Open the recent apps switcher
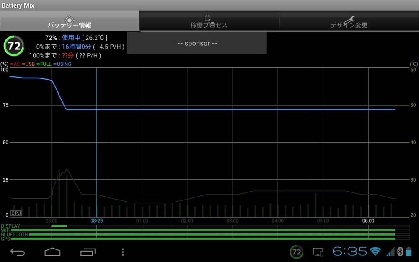419x262 pixels. [88, 252]
